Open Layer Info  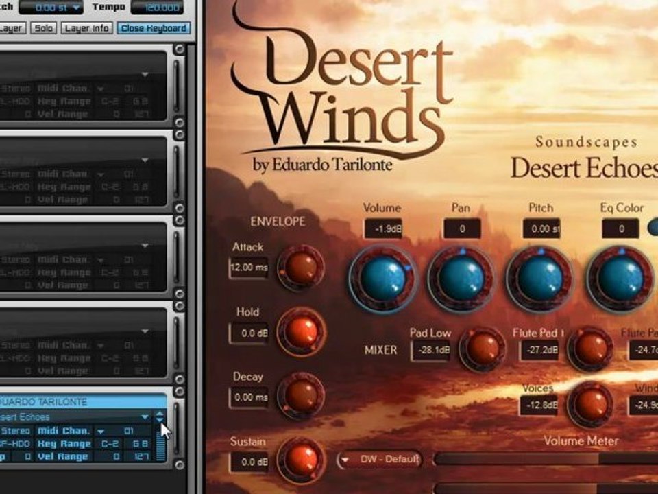(87, 28)
